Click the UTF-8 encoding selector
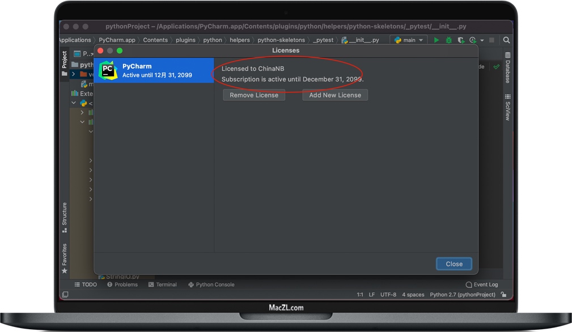Viewport: 572px width, 332px height. click(388, 295)
